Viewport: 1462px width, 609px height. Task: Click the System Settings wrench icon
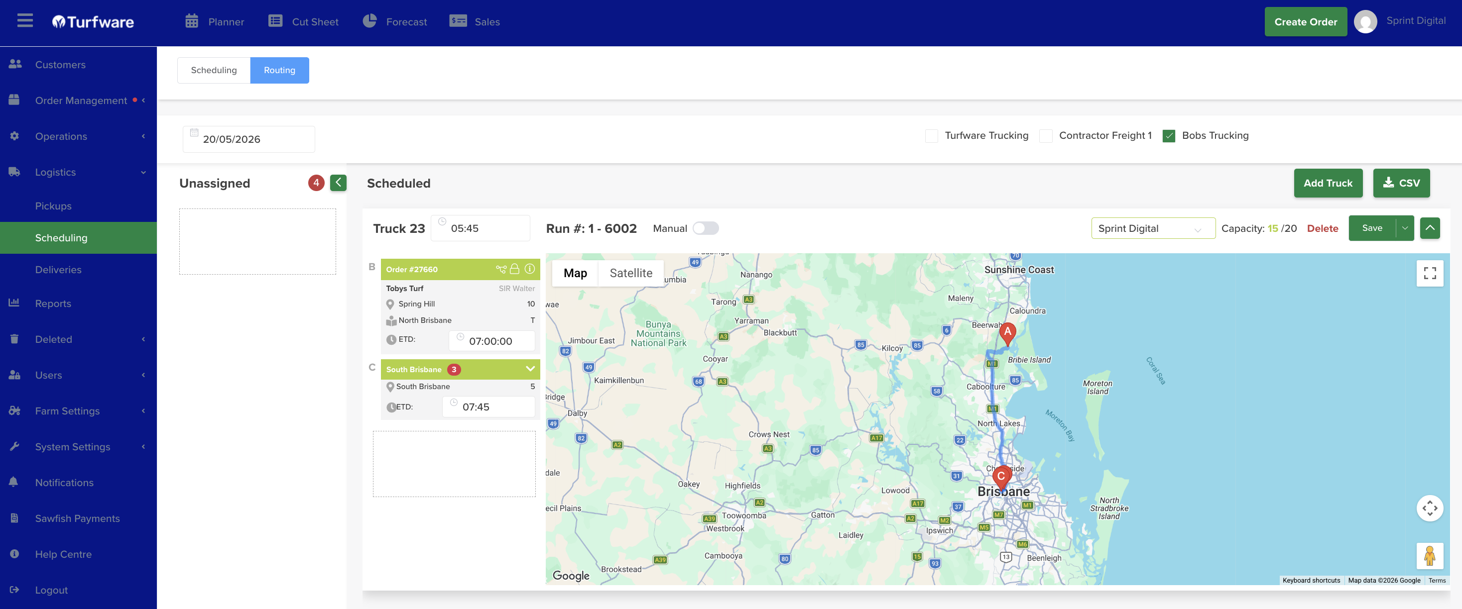[x=14, y=446]
